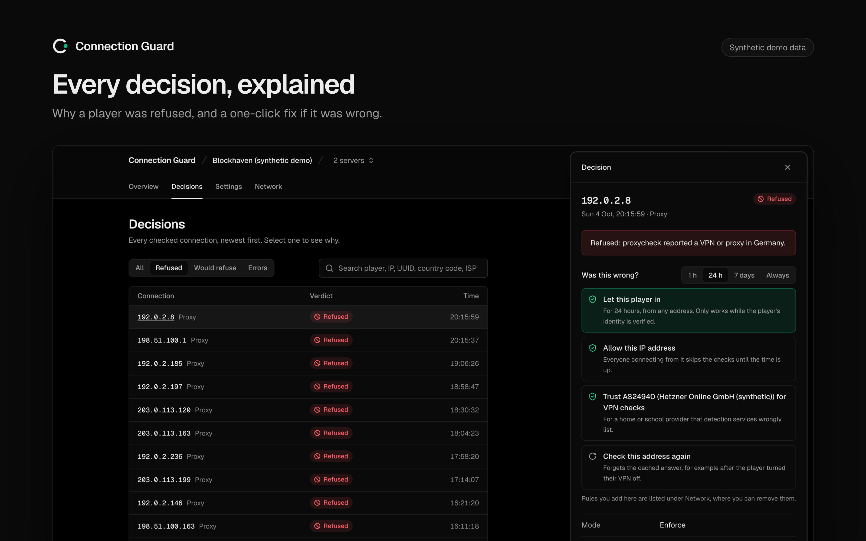Click Check this address again option
Image resolution: width=866 pixels, height=541 pixels.
coord(688,467)
